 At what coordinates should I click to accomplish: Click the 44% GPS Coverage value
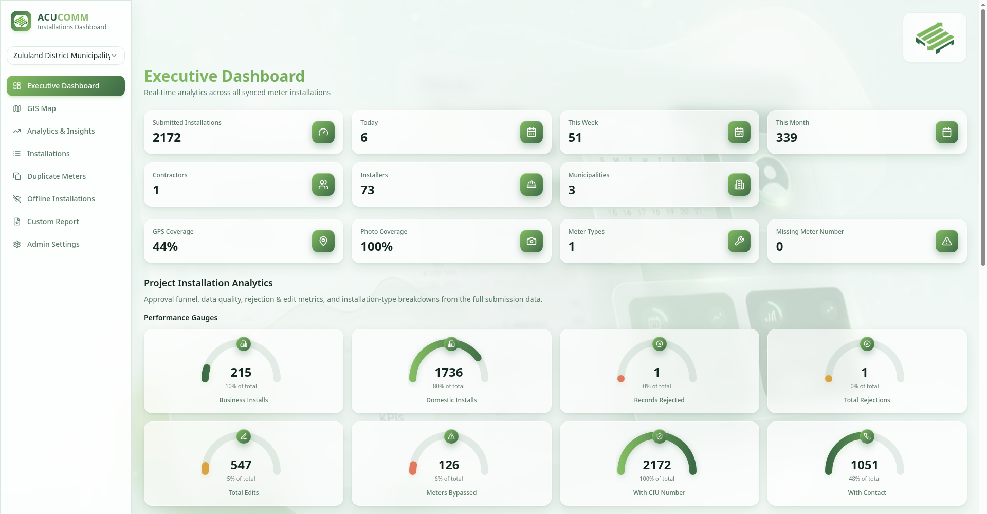(165, 247)
